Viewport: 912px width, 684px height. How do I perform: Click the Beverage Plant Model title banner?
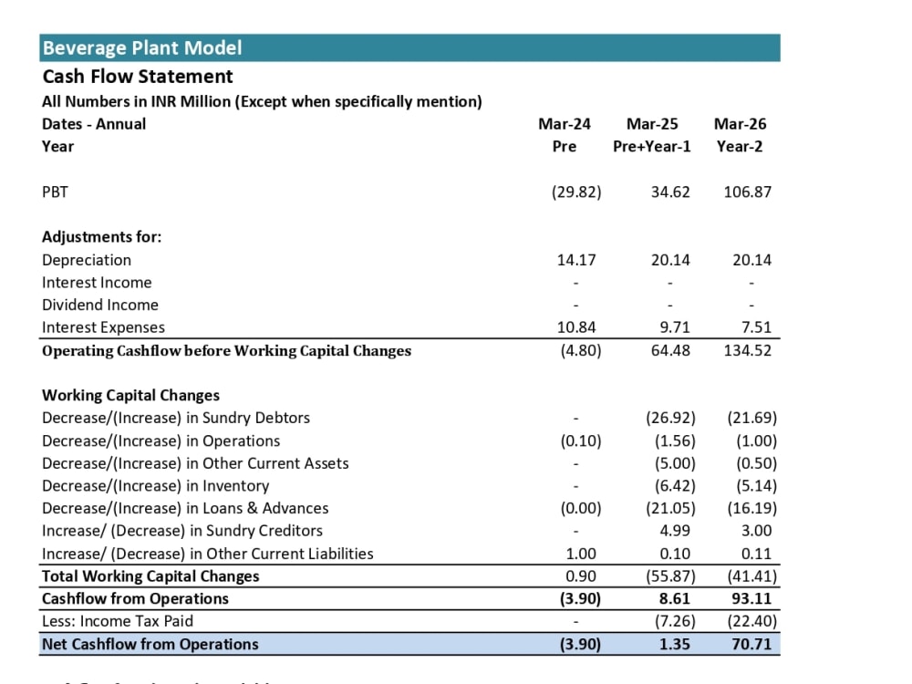(409, 47)
